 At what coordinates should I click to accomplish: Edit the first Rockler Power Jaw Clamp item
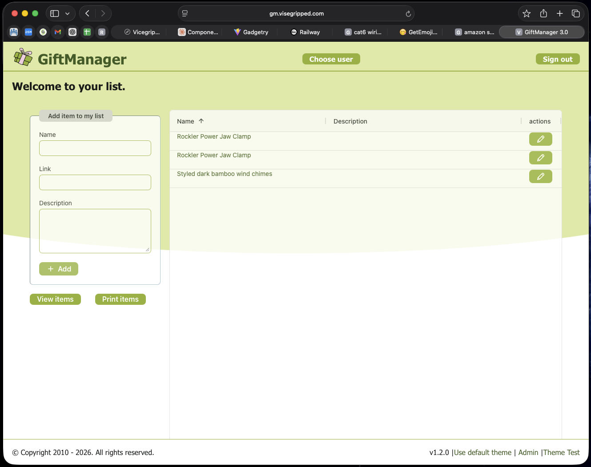pyautogui.click(x=541, y=139)
